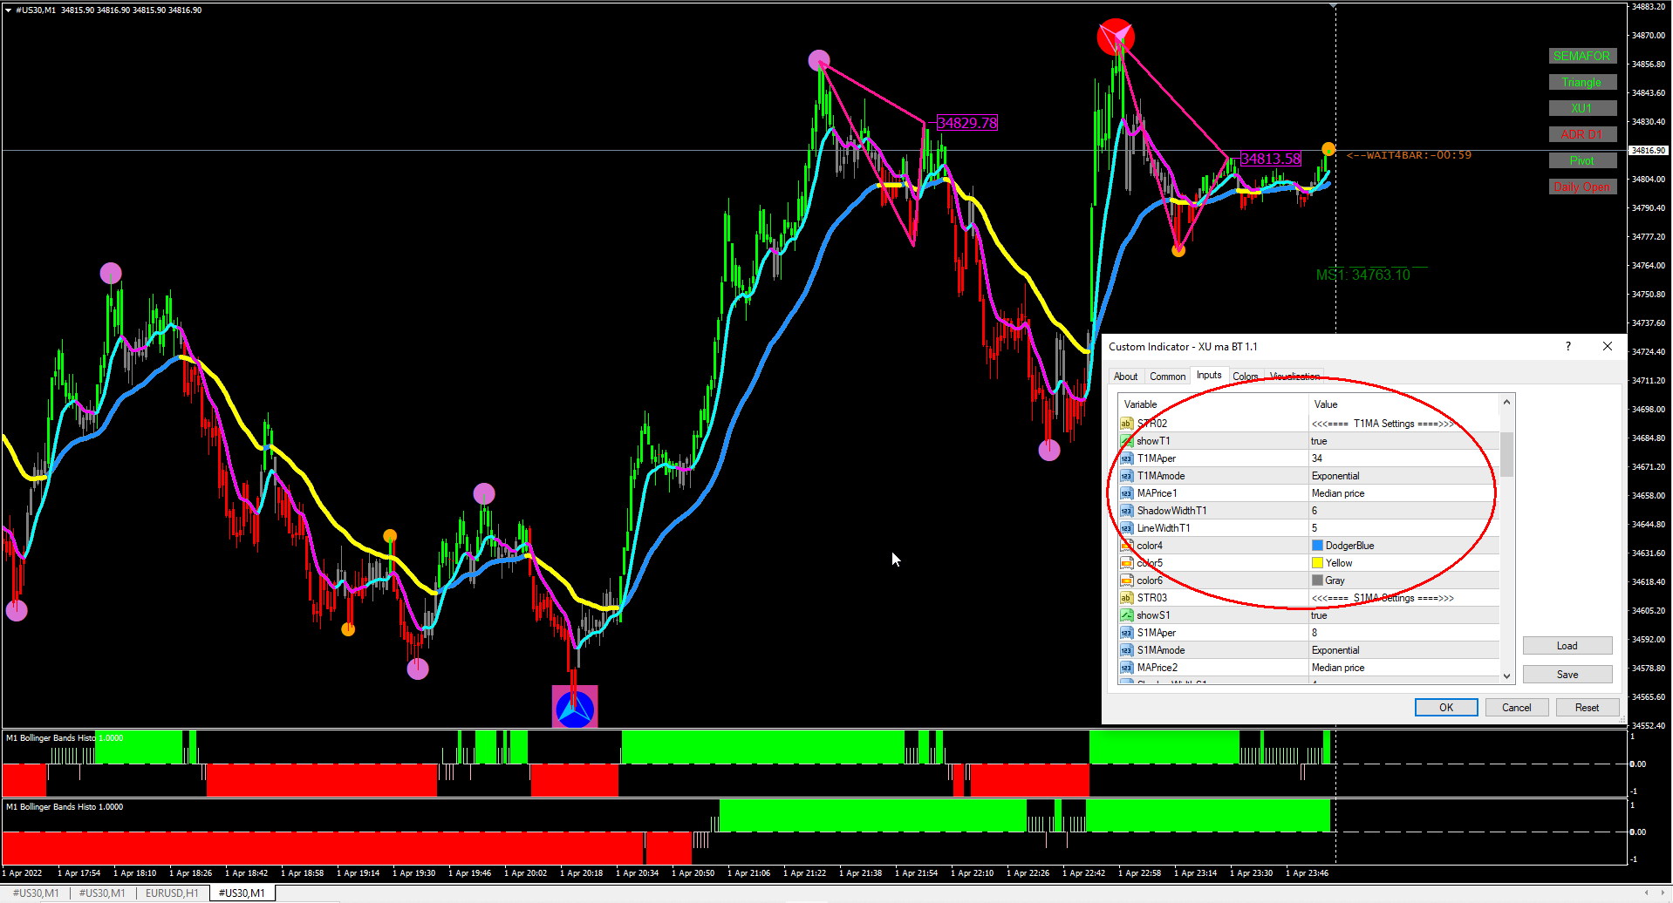Click the T1MAper integer variable icon
This screenshot has width=1673, height=903.
tap(1126, 458)
